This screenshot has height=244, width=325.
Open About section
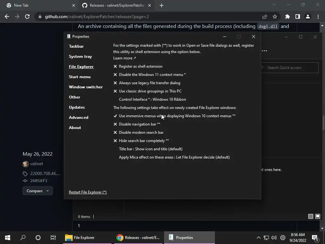point(75,128)
